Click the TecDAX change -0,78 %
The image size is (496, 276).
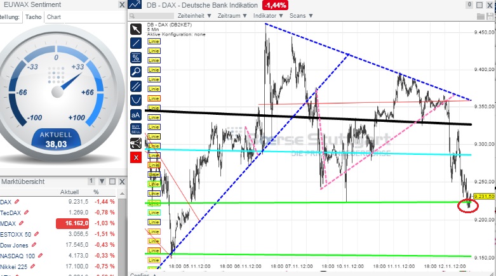point(104,213)
